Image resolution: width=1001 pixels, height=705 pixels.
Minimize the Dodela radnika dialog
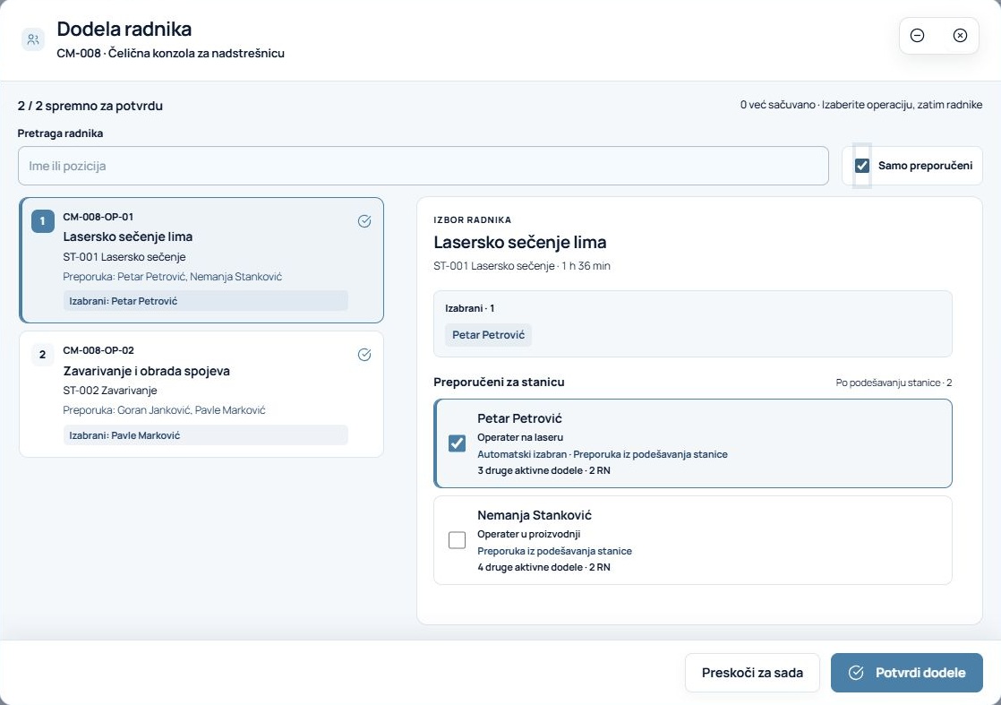pos(918,36)
